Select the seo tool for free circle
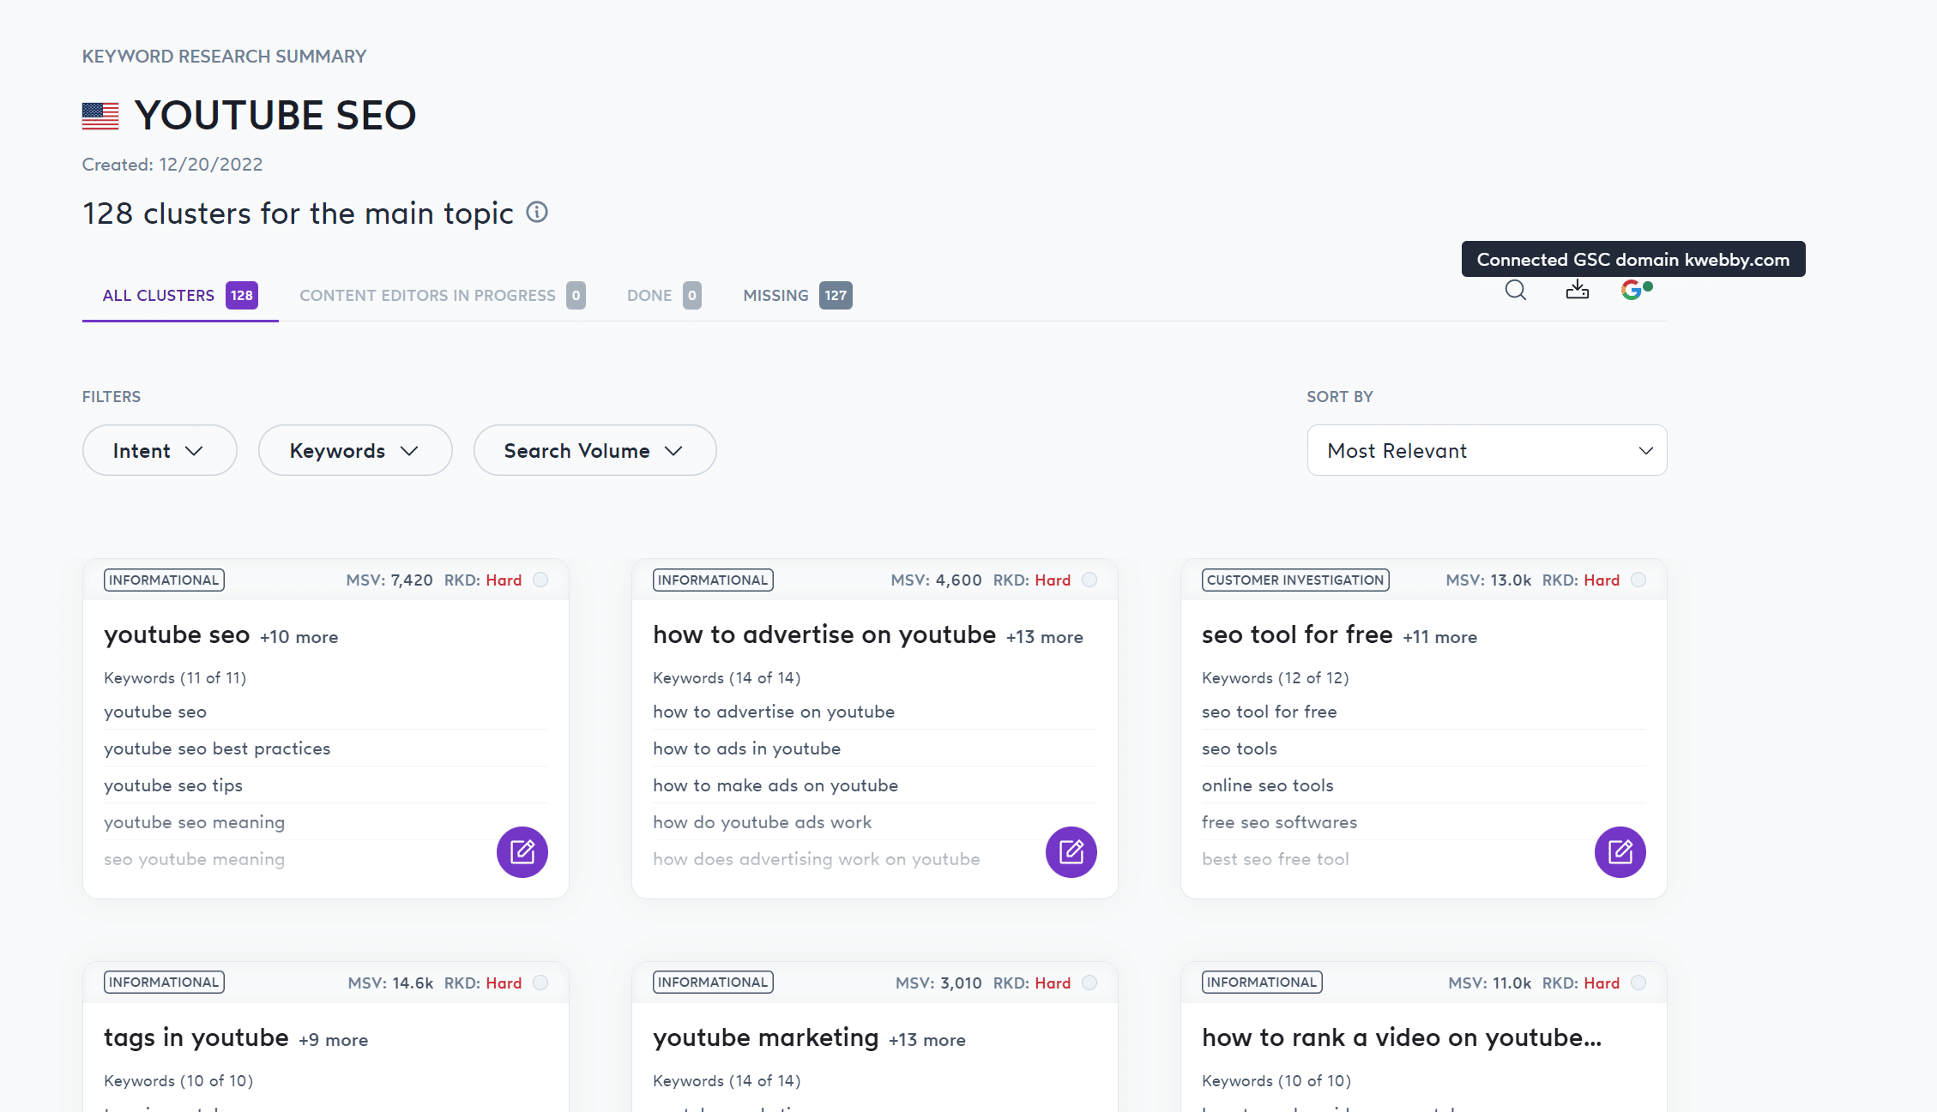 tap(1638, 580)
